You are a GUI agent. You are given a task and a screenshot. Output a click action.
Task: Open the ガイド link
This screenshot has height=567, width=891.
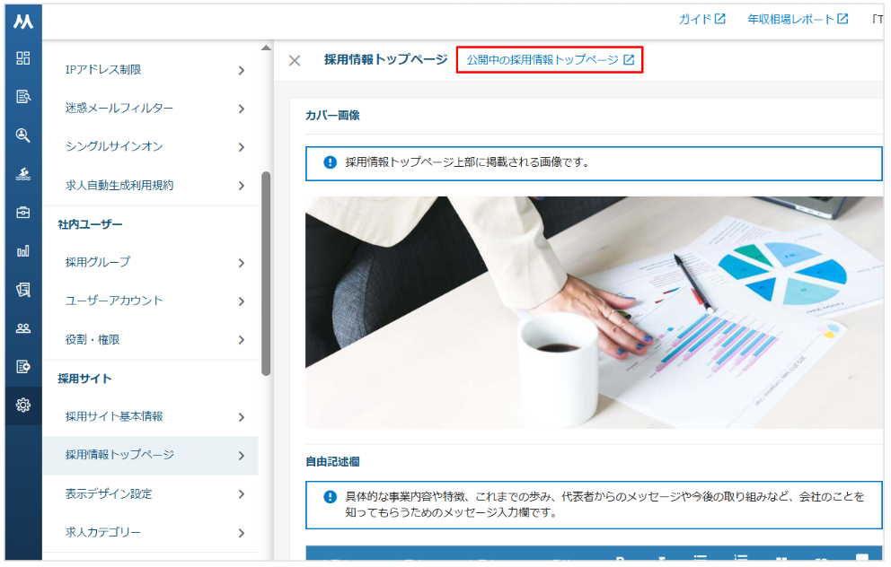click(702, 20)
